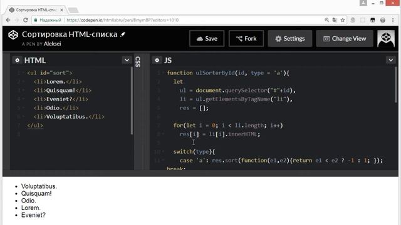This screenshot has width=401, height=225.
Task: Close the Сортировка HTML tab
Action: coord(61,10)
